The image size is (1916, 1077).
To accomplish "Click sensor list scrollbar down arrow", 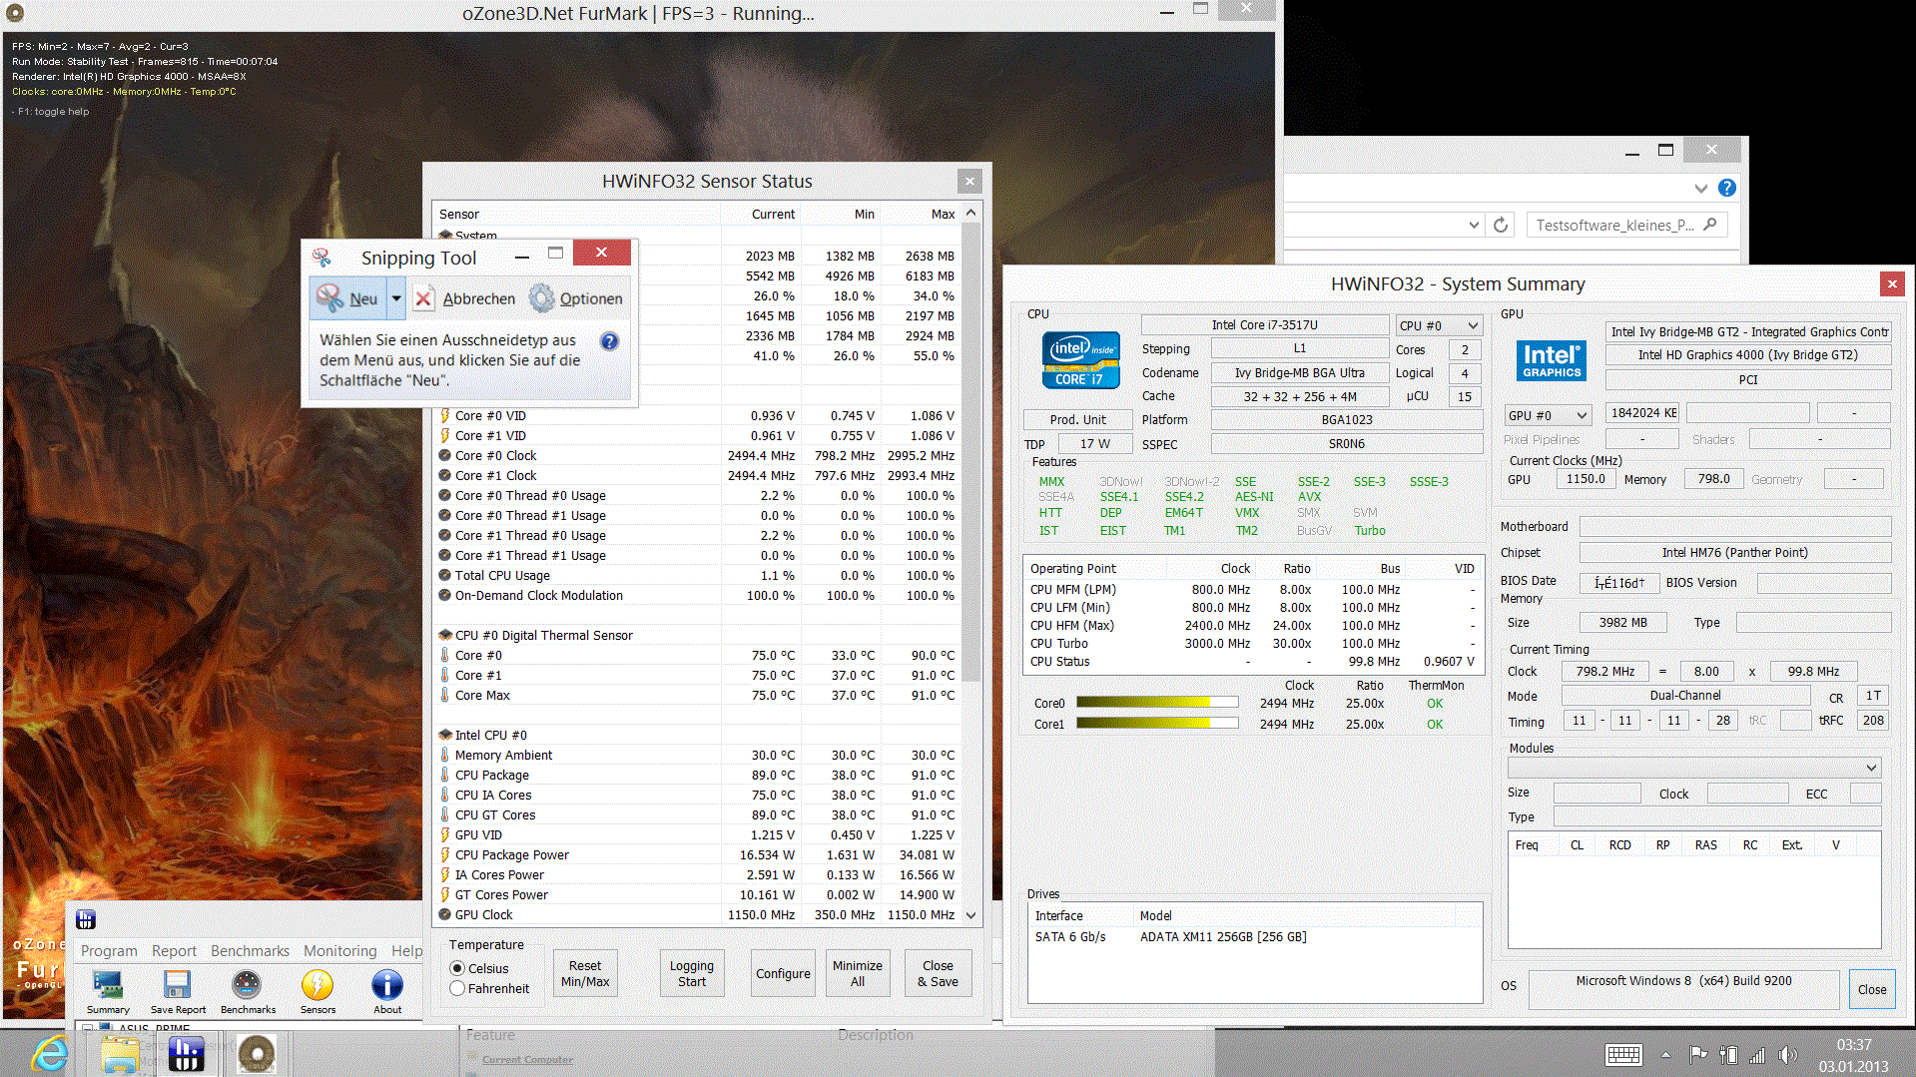I will click(970, 914).
